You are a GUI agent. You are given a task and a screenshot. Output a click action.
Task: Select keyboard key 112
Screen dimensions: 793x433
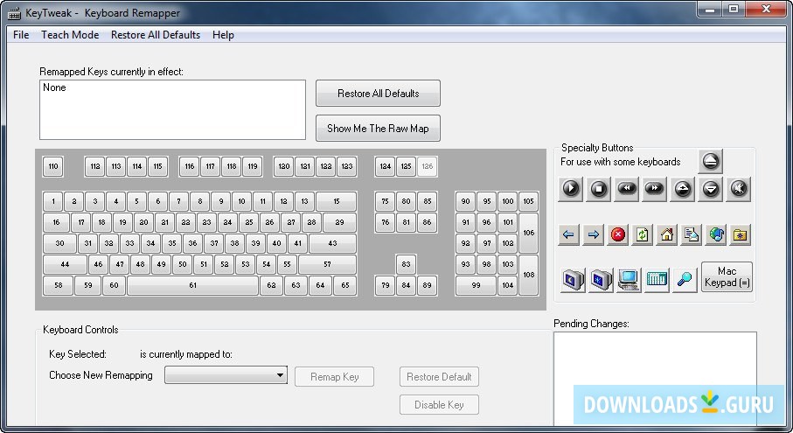click(95, 166)
